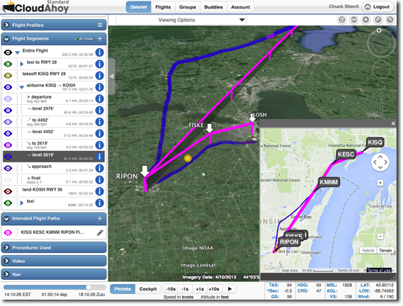Open info for Entire Flight segment

(x=99, y=52)
